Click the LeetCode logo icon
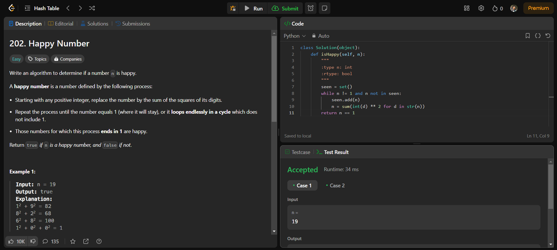 (x=12, y=8)
